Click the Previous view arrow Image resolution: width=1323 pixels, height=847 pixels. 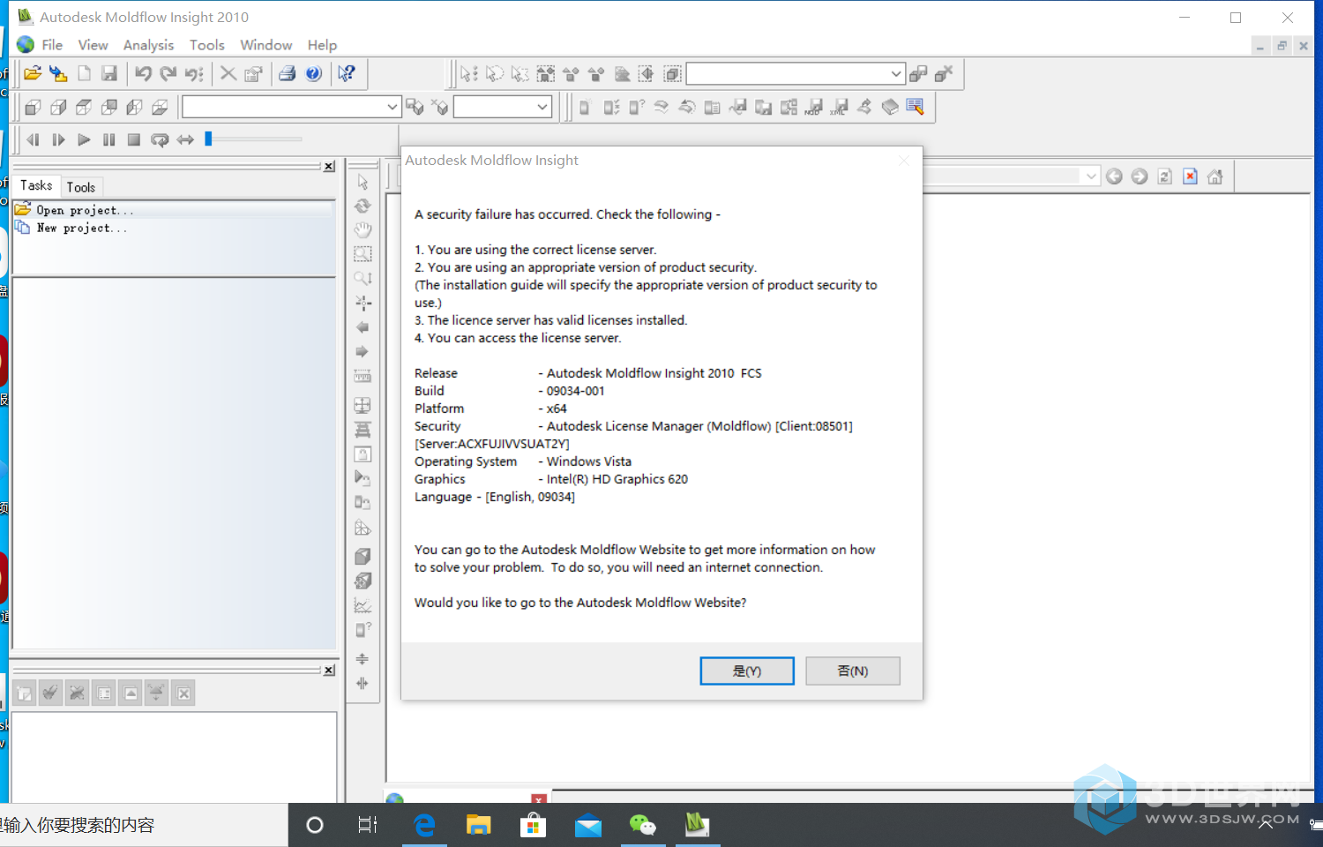363,327
